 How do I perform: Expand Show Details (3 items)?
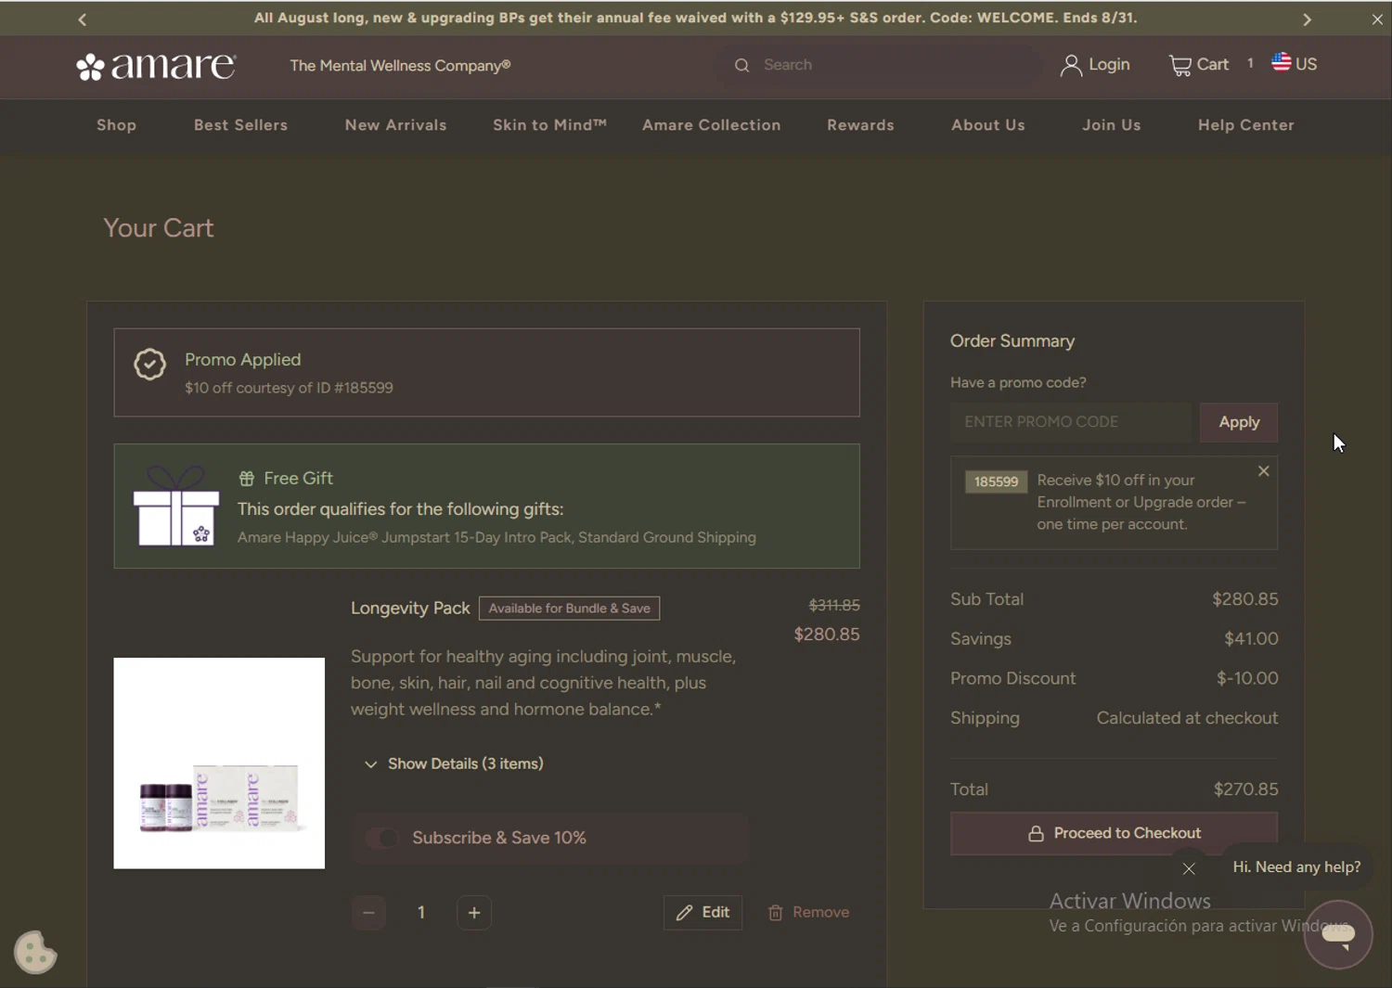click(454, 764)
